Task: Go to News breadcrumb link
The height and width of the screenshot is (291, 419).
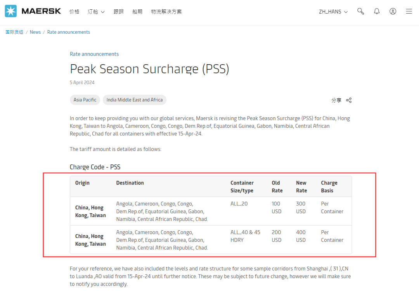Action: (x=35, y=32)
